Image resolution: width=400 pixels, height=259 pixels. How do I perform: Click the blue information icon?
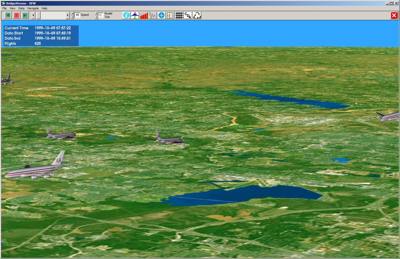126,15
